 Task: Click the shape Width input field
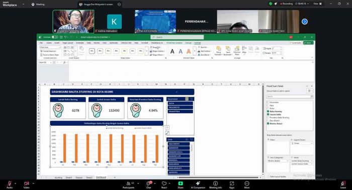pyautogui.click(x=276, y=53)
